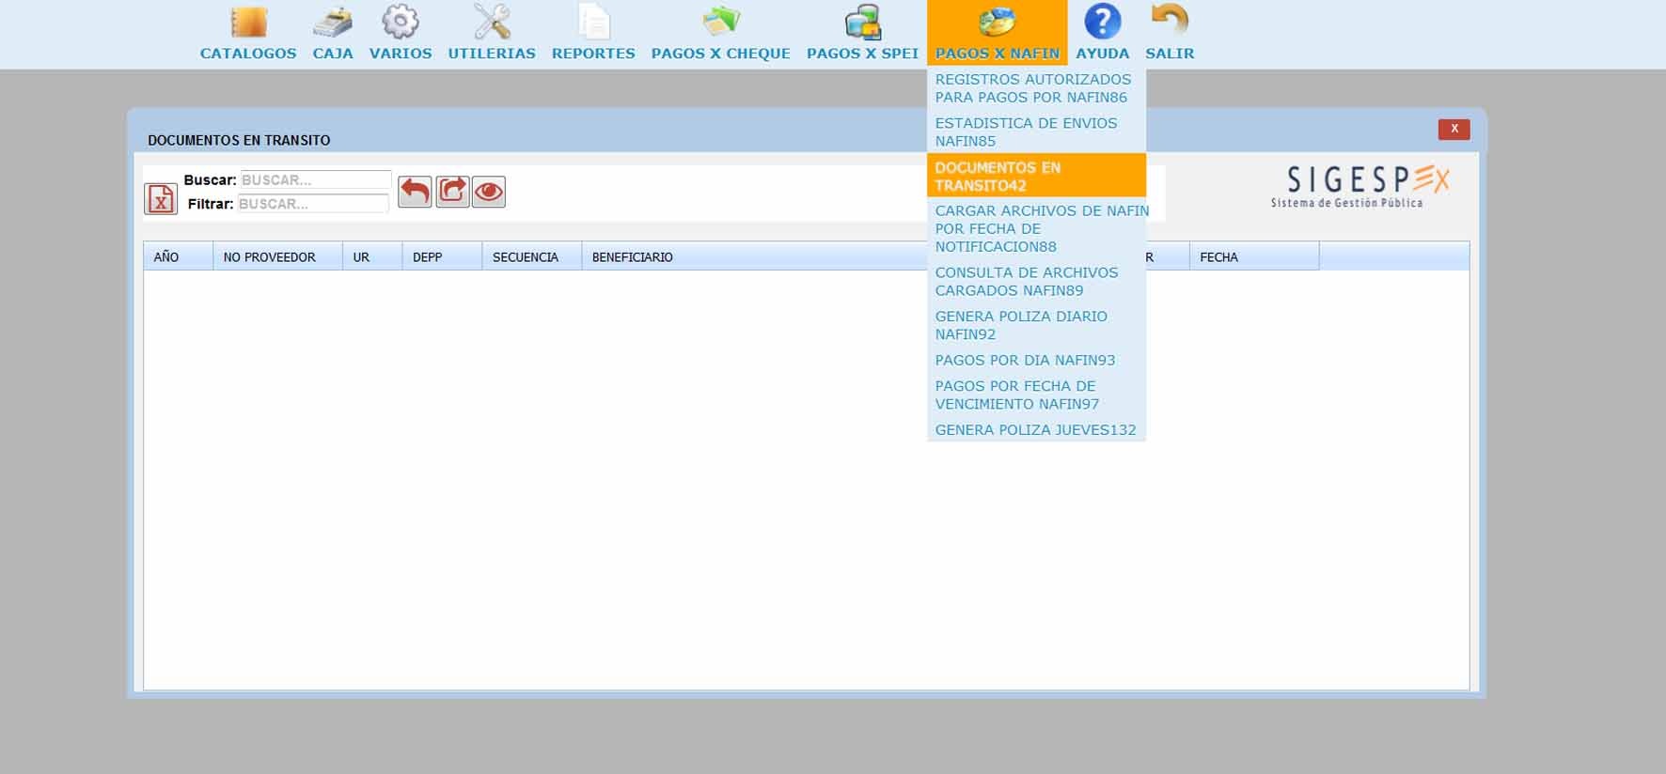1666x774 pixels.
Task: Open Estadistica de Envios NAFIN85
Action: click(x=1036, y=132)
